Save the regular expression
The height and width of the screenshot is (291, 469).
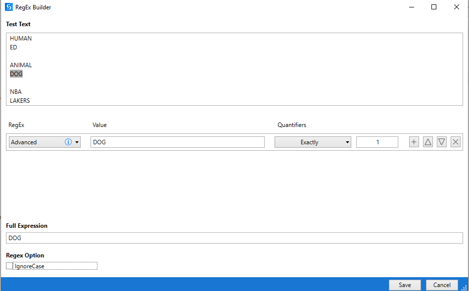click(405, 285)
